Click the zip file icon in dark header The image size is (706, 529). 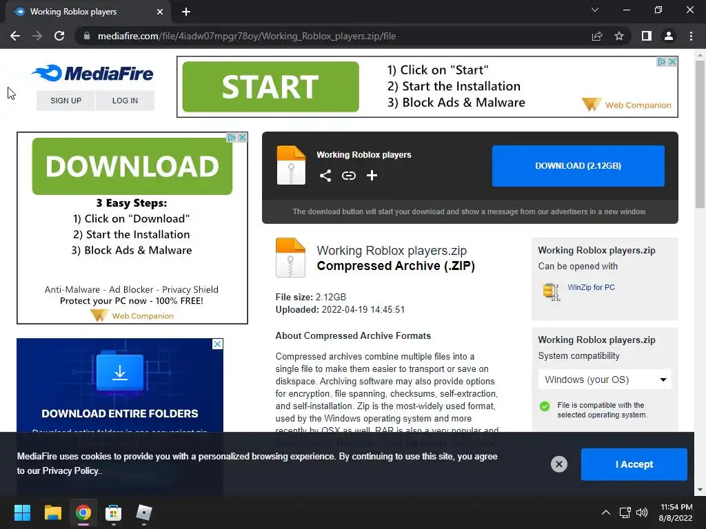pos(291,165)
